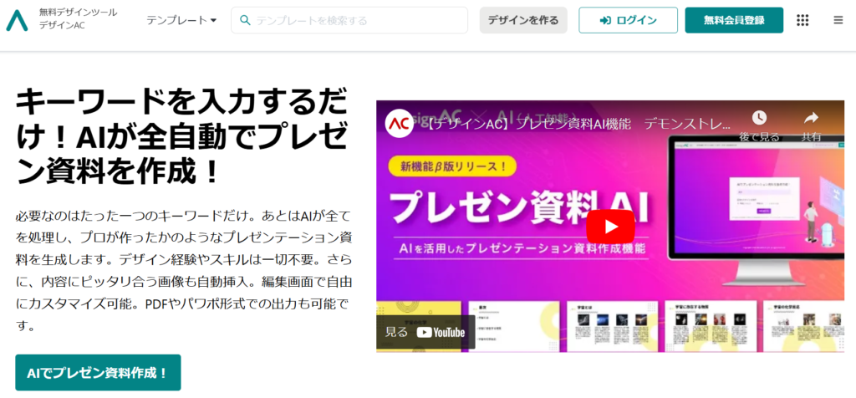856x398 pixels.
Task: Click the 無料会員登録 button
Action: pyautogui.click(x=734, y=20)
